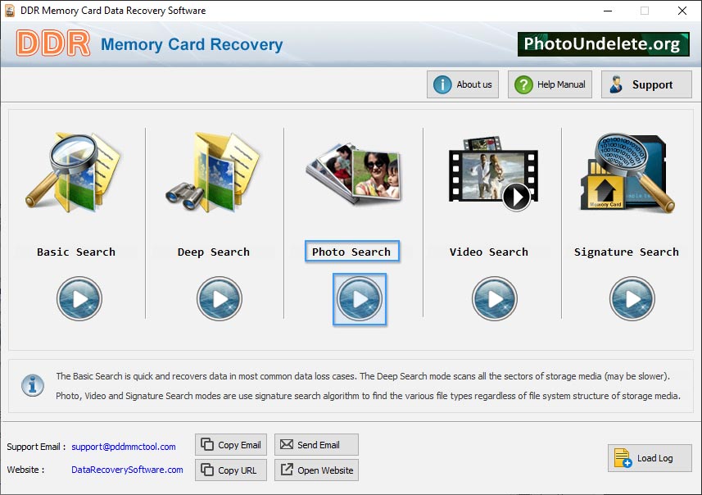Close the DDR recovery window
Viewport: 702px width, 495px height.
point(682,11)
